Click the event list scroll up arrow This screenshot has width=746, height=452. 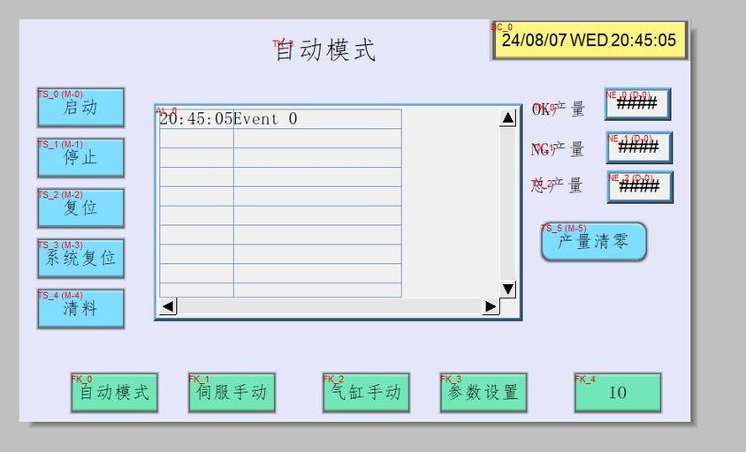coord(507,117)
